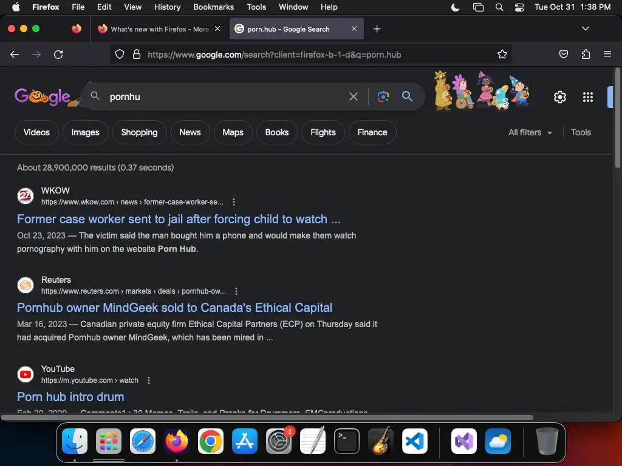Open a new tab with plus button
Image resolution: width=622 pixels, height=466 pixels.
[x=377, y=29]
